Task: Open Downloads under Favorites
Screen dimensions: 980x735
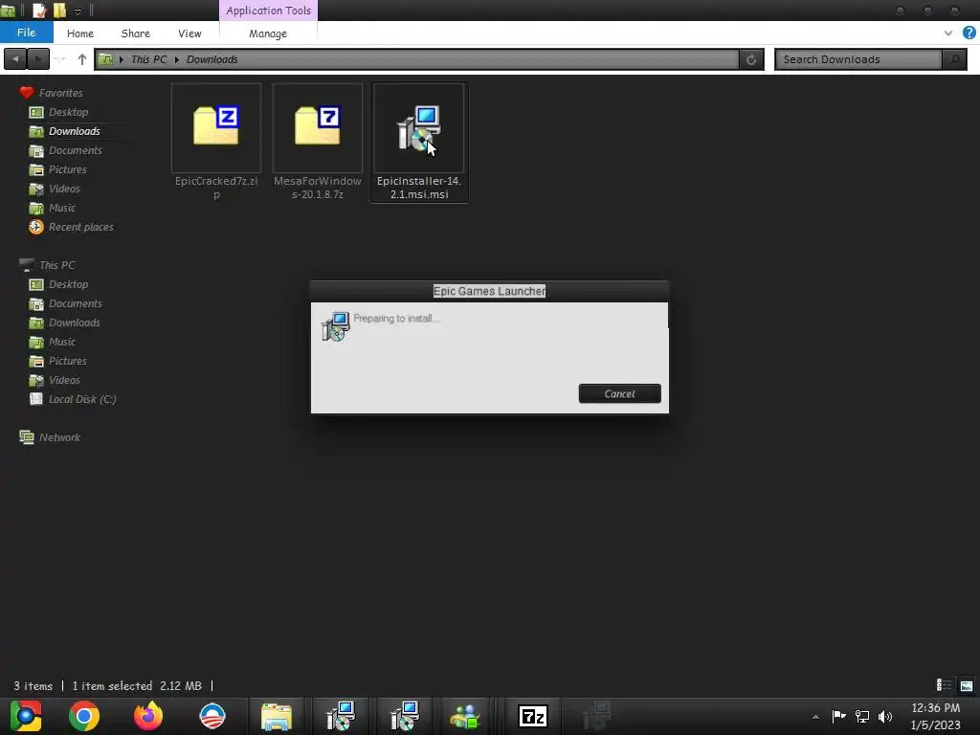Action: coord(75,131)
